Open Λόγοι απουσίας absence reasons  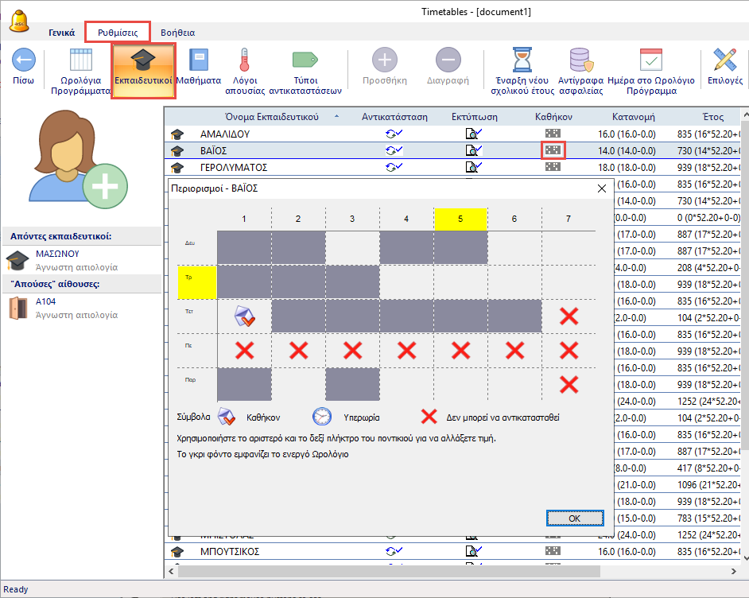click(245, 71)
